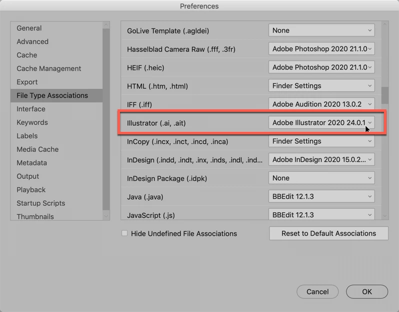399x312 pixels.
Task: Open JavaScript (.js) application dropdown
Action: tap(321, 214)
